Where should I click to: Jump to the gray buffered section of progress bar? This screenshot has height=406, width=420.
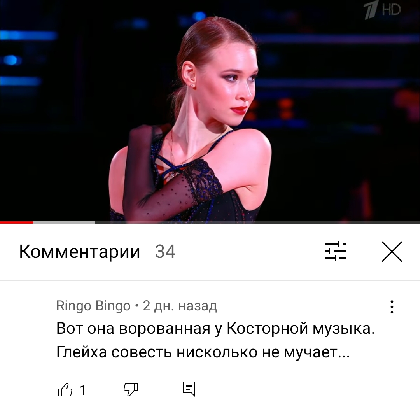click(x=64, y=222)
